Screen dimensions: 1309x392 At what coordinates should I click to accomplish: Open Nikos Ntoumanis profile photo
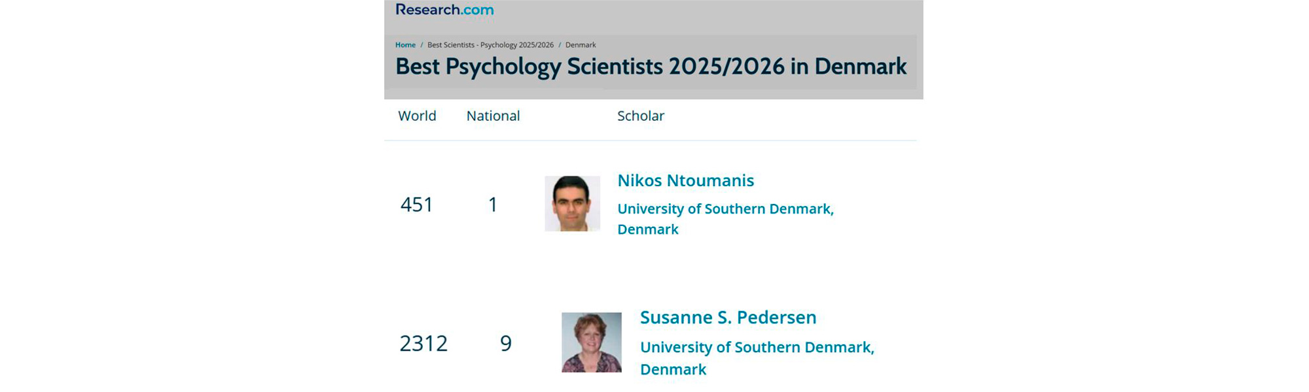point(572,203)
